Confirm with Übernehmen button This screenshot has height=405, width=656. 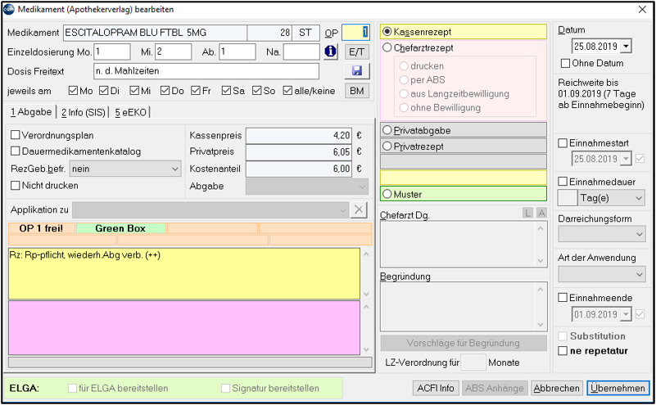(x=618, y=389)
